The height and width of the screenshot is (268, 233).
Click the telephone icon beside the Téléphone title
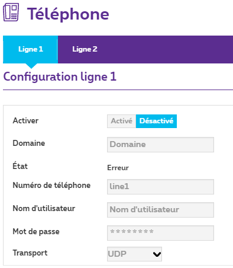click(11, 12)
